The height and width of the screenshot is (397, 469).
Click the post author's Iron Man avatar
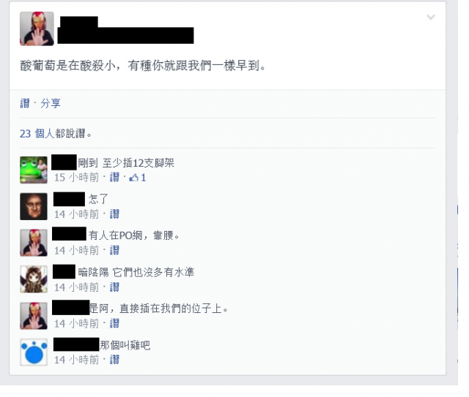tap(37, 29)
